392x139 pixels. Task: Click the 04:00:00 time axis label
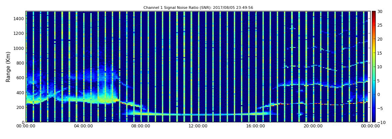tap(83, 126)
